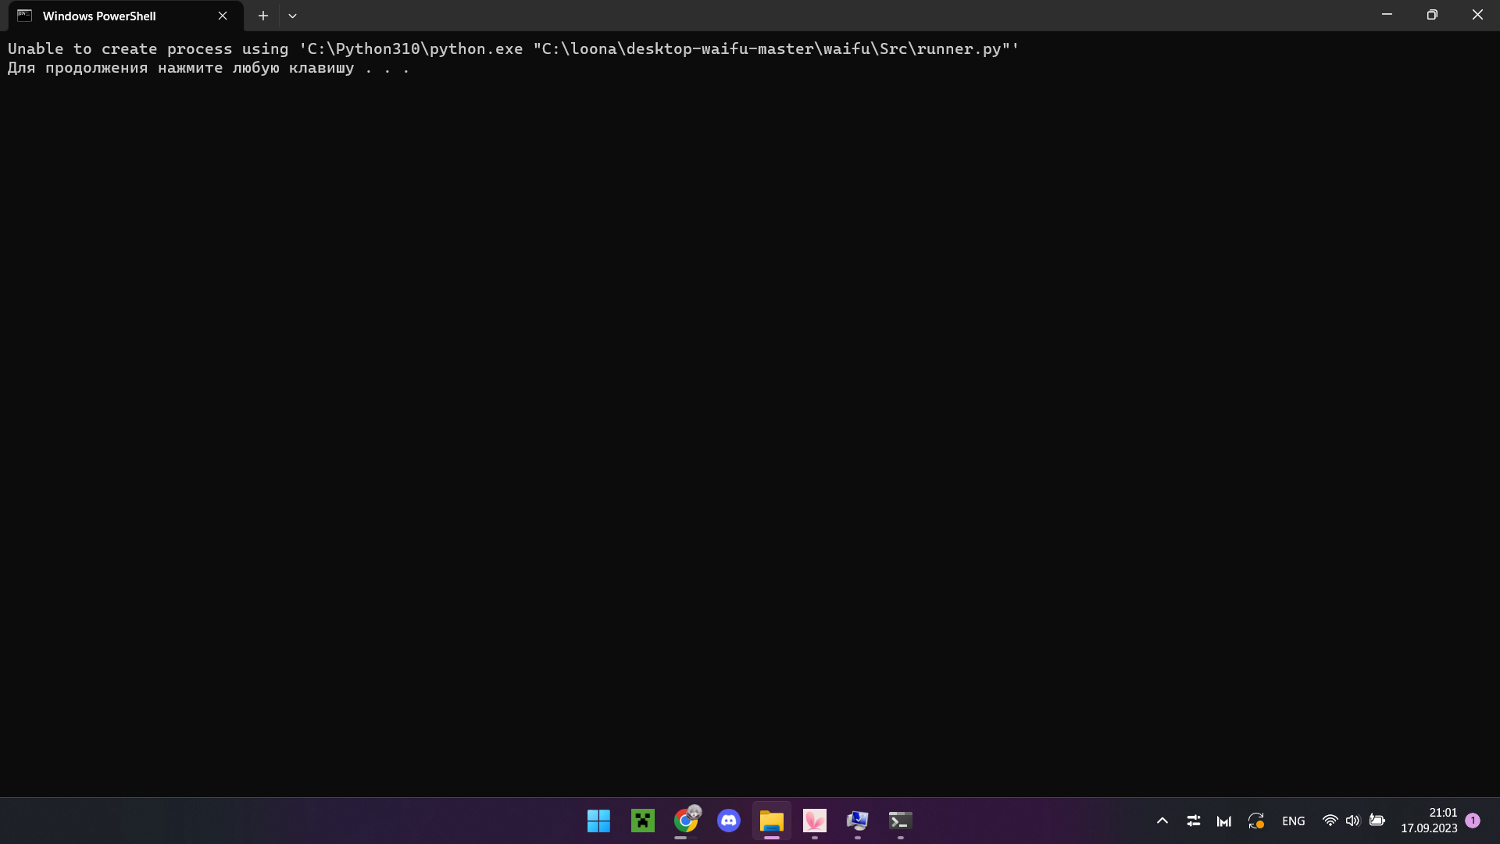Expand hidden system tray icons
This screenshot has width=1500, height=844.
(1162, 821)
